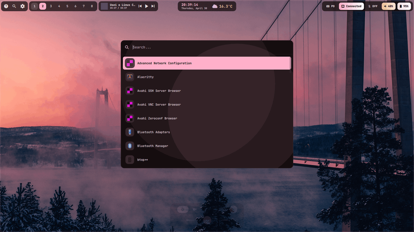Select the active workspace 2
414x232 pixels.
pyautogui.click(x=43, y=6)
